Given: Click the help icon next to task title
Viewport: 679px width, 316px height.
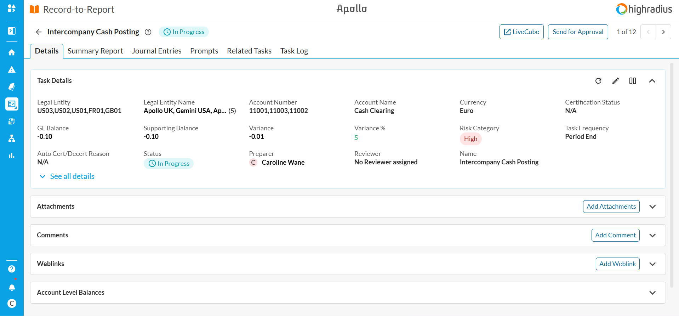Looking at the screenshot, I should pos(148,32).
